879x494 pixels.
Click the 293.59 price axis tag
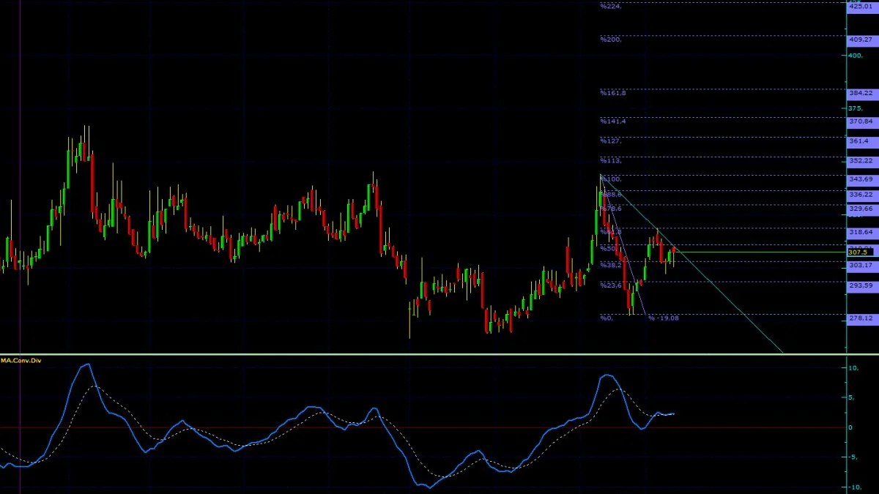point(861,285)
